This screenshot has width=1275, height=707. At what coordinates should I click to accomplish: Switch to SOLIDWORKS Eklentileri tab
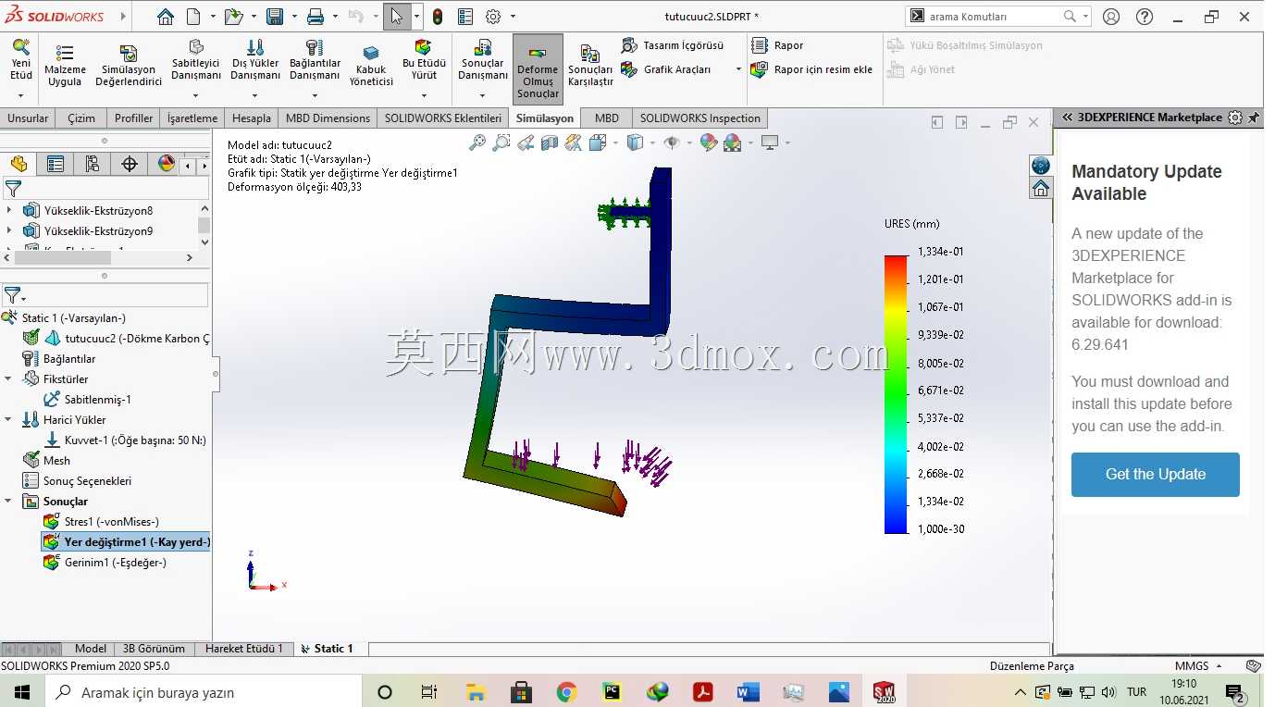point(443,118)
